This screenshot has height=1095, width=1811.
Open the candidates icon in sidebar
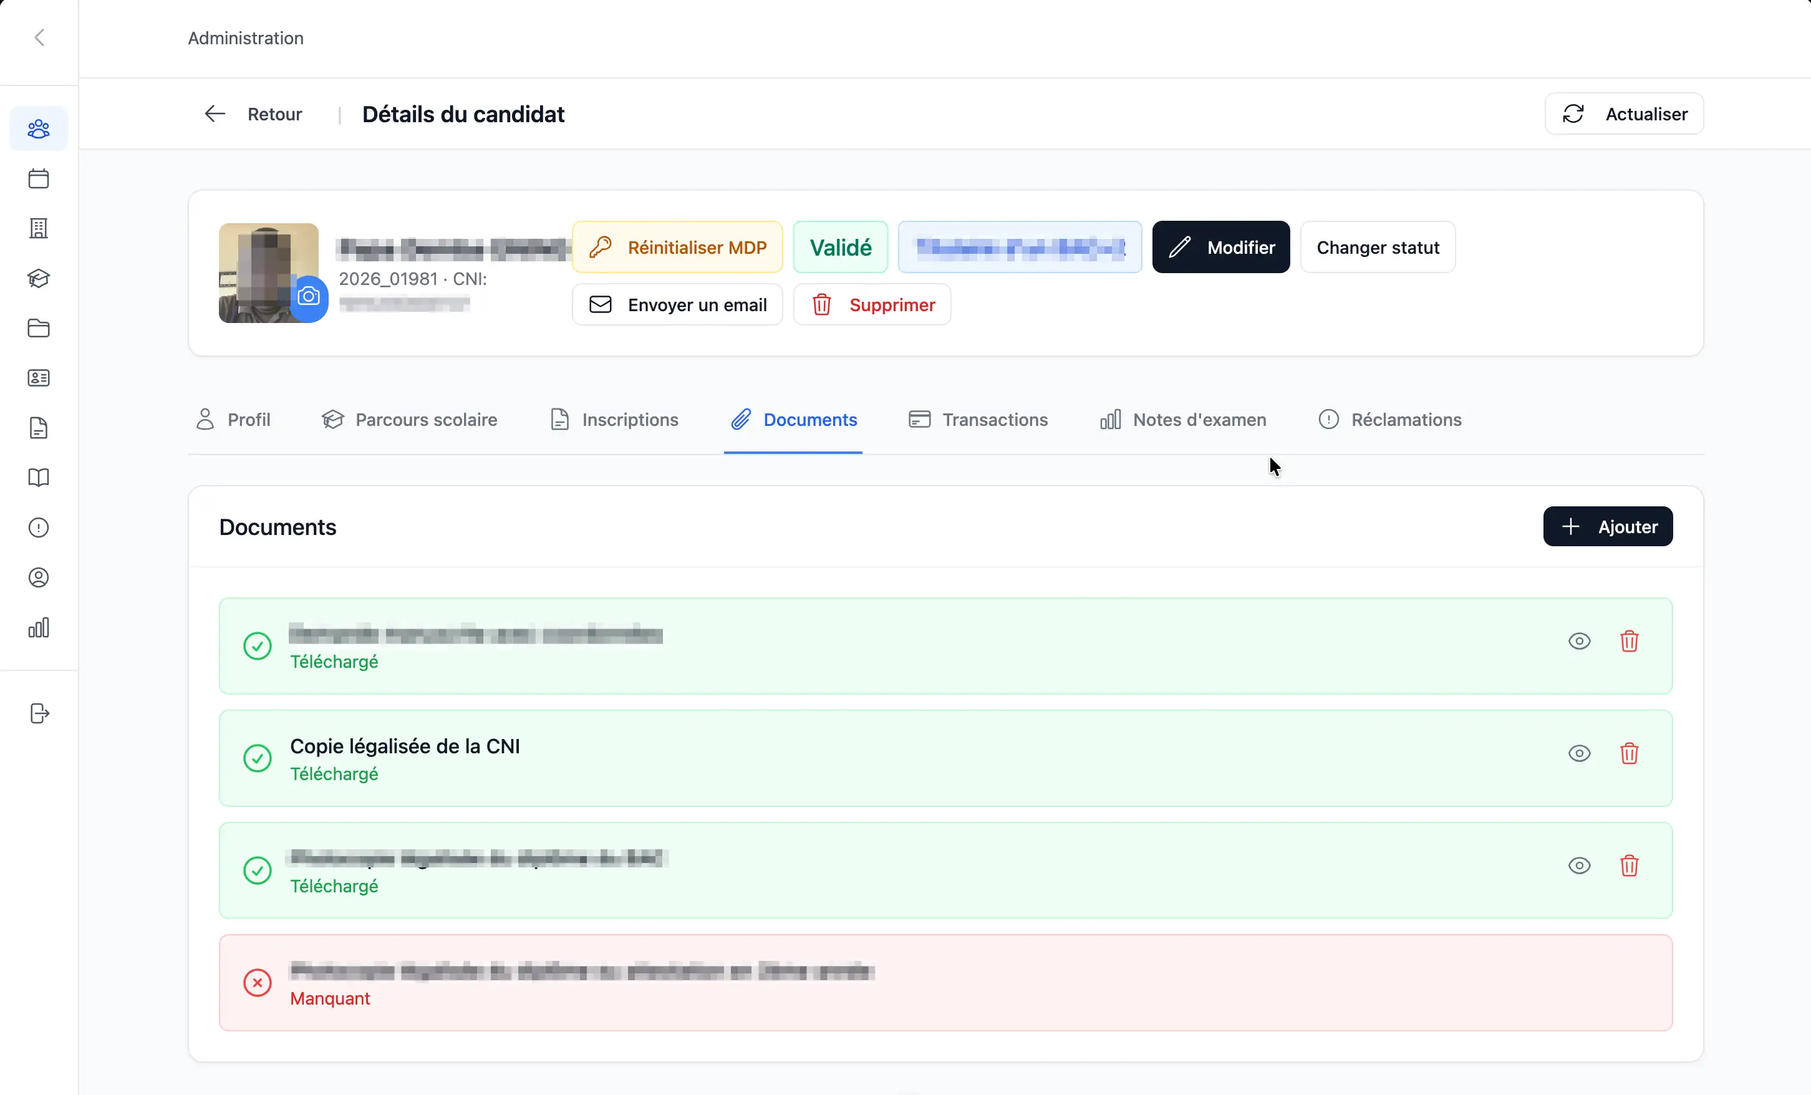pyautogui.click(x=38, y=128)
